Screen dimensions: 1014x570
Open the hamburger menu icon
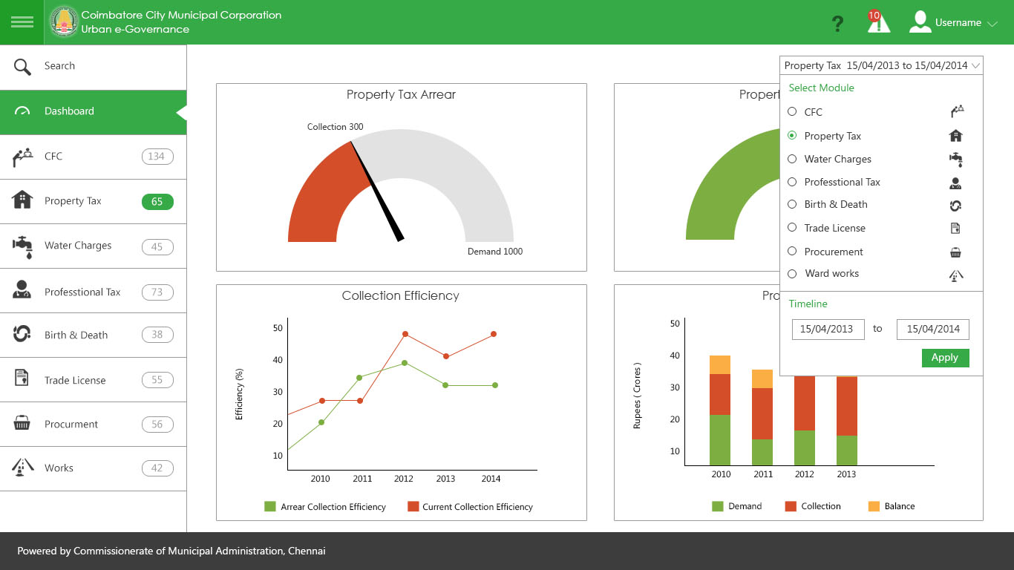click(22, 22)
